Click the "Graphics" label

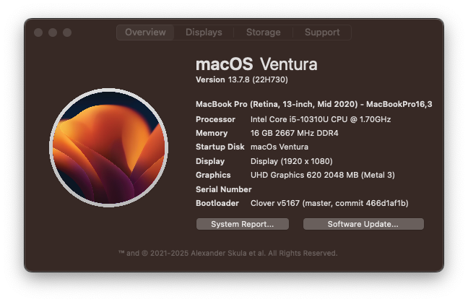click(x=213, y=175)
